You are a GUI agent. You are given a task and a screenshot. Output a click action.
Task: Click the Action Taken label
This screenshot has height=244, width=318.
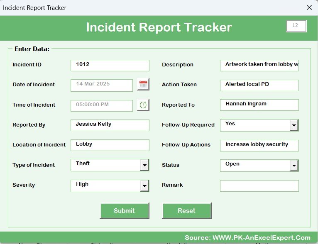point(179,85)
